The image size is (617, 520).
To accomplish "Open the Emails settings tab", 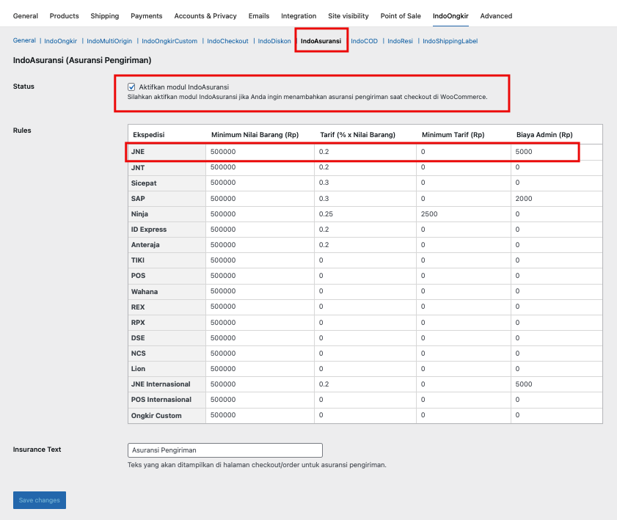I will (259, 16).
